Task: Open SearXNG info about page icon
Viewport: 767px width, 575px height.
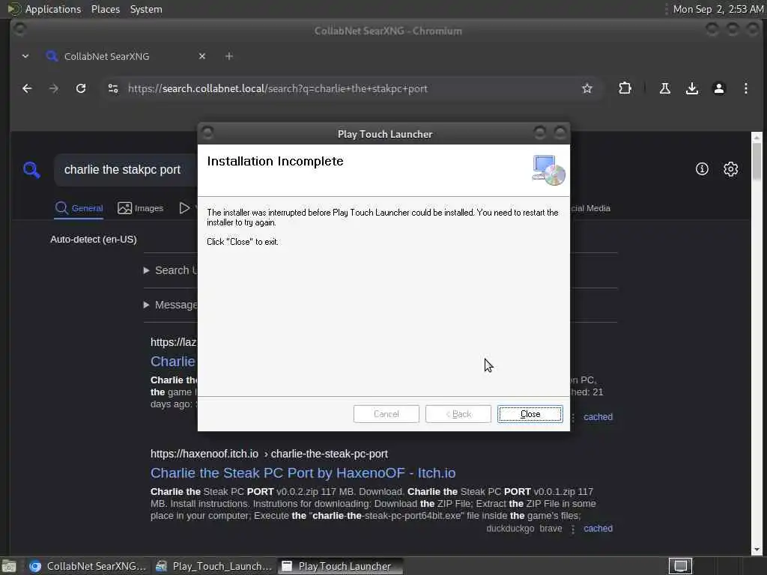Action: pos(702,169)
